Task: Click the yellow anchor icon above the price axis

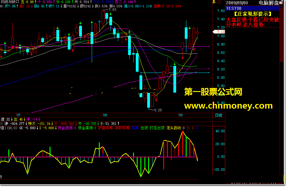Action: [214, 2]
